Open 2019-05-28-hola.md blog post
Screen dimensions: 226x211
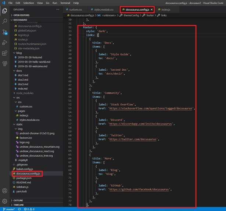30,57
